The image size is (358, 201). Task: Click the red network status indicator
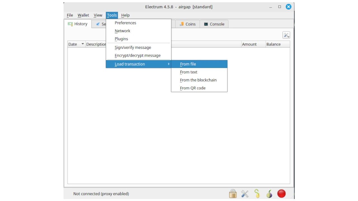281,194
